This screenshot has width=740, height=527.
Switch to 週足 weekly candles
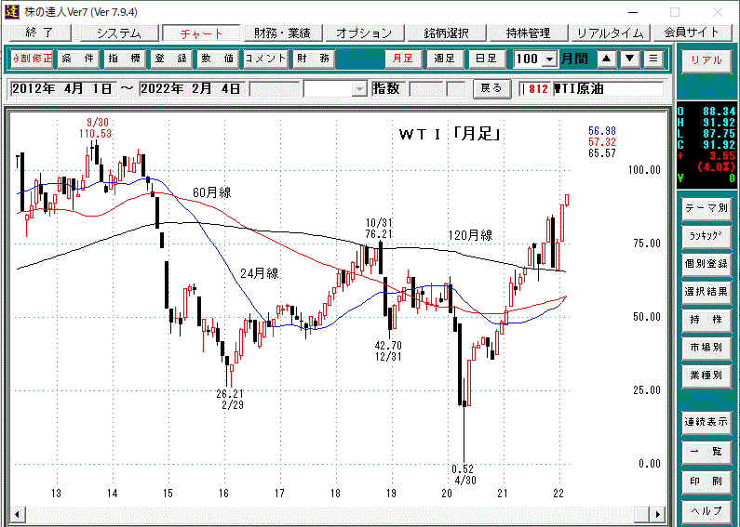point(444,59)
